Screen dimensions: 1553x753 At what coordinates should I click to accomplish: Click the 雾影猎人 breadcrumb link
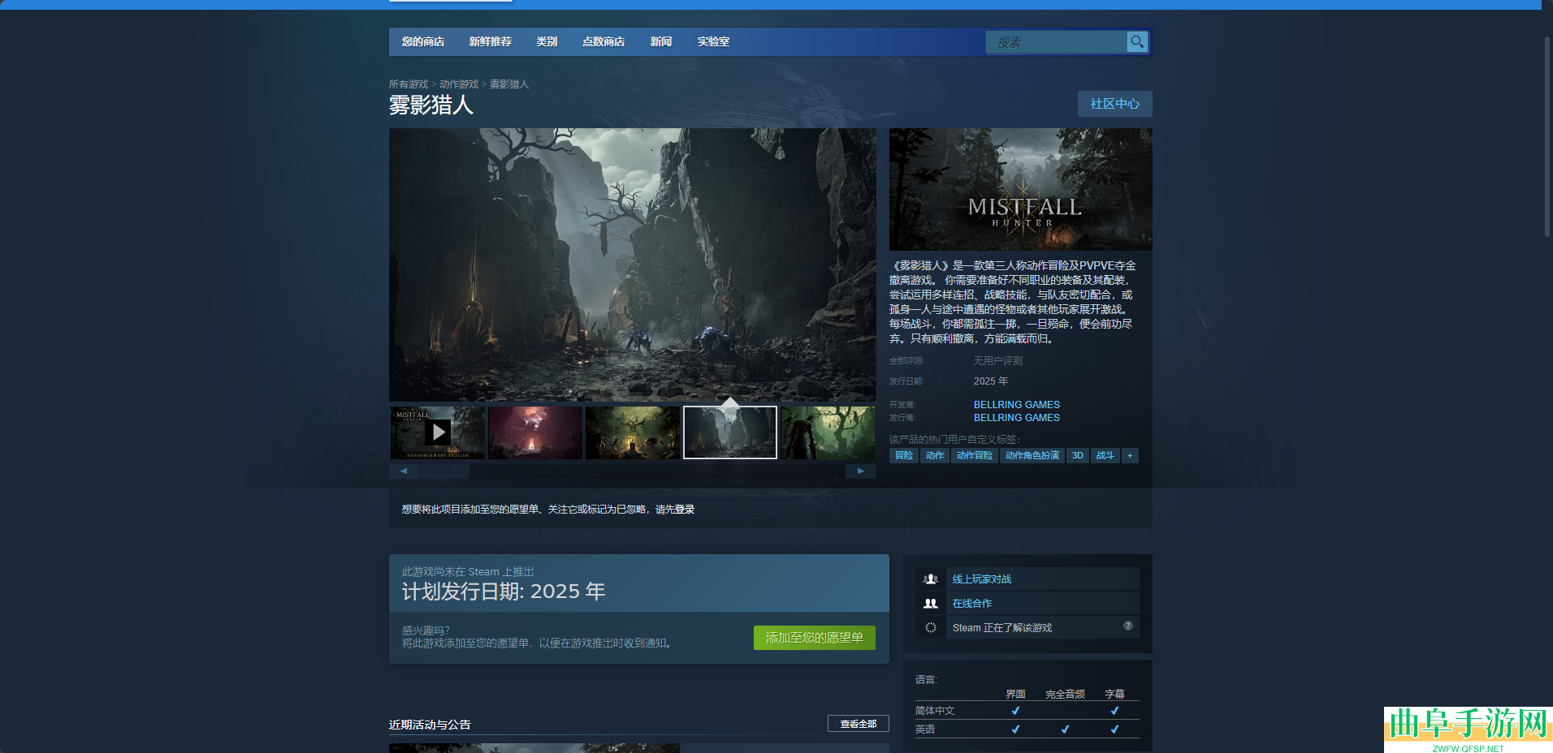coord(509,84)
